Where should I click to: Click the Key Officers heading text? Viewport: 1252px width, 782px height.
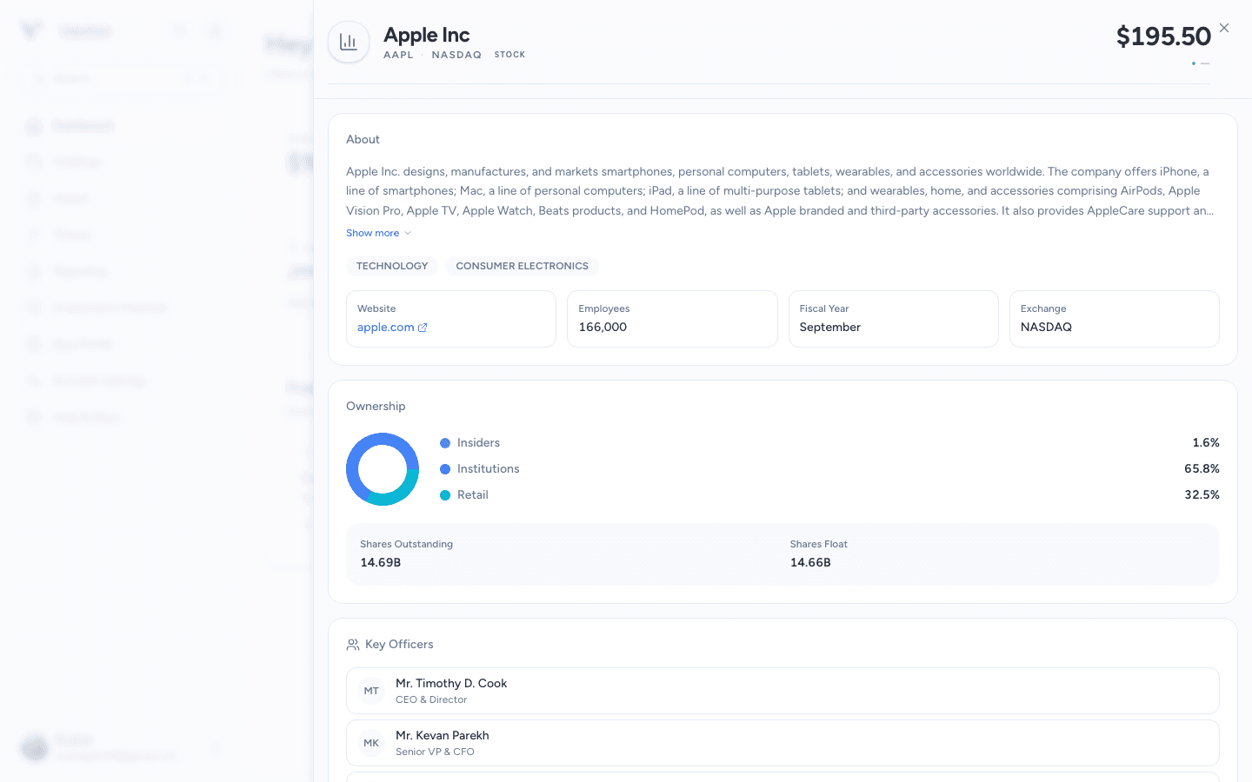click(x=399, y=645)
